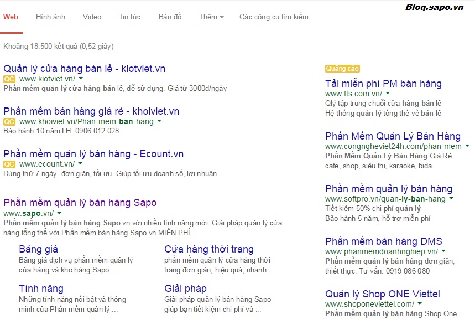
Task: Expand arrow next to www.ecount.vn/
Action: click(80, 163)
